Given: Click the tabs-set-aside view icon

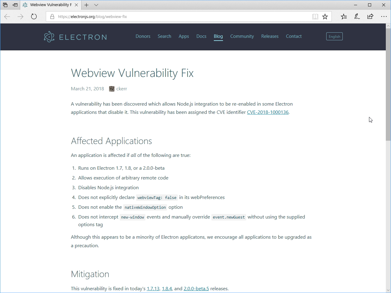Looking at the screenshot, I should [5, 5].
